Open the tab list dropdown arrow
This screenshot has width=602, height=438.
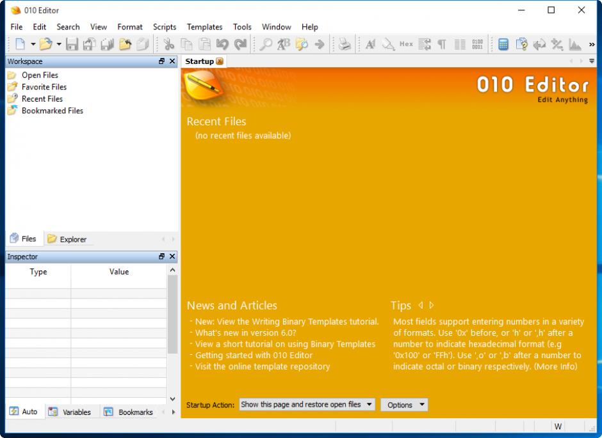pos(592,61)
